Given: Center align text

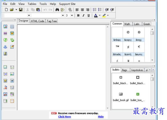Looking at the screenshot, I should coord(82,10).
